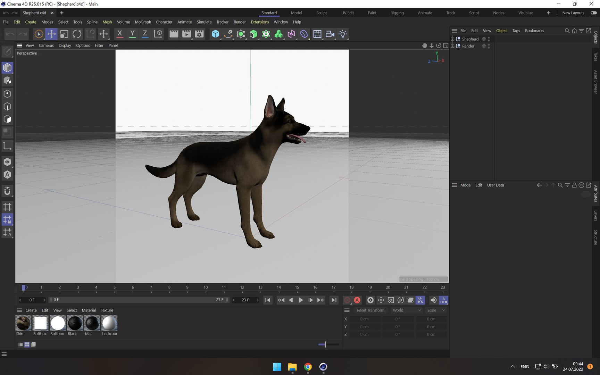Click the Live Selection tool
Image resolution: width=600 pixels, height=375 pixels.
pyautogui.click(x=39, y=34)
